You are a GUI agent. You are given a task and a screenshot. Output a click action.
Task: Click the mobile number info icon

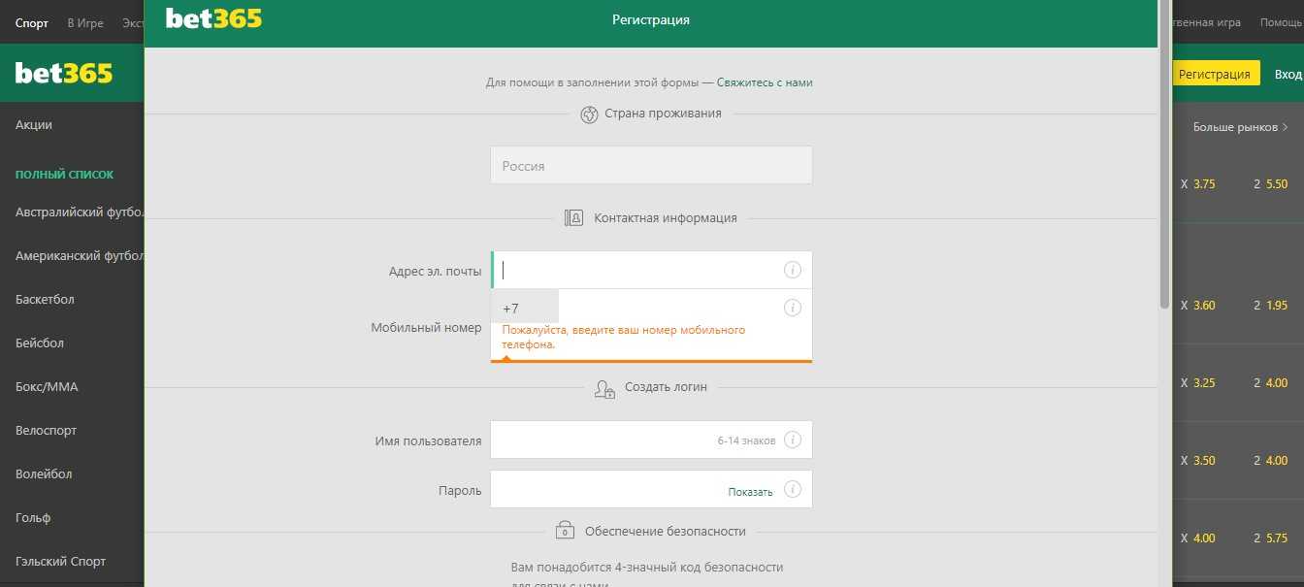click(x=792, y=308)
